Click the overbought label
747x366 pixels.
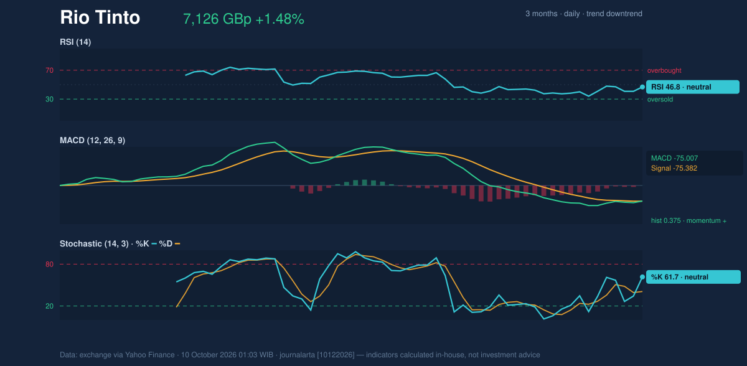point(664,70)
